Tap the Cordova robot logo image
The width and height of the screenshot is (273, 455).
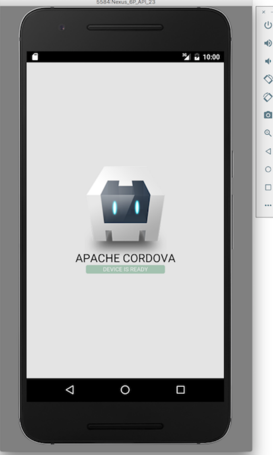[x=126, y=204]
